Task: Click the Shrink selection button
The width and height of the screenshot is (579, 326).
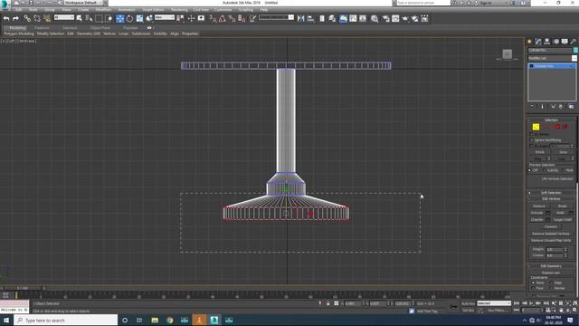Action: tap(539, 152)
